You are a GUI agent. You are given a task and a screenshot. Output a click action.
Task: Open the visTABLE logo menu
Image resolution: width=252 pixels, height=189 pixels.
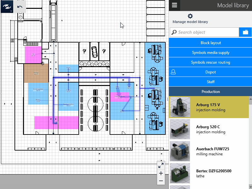(7, 7)
